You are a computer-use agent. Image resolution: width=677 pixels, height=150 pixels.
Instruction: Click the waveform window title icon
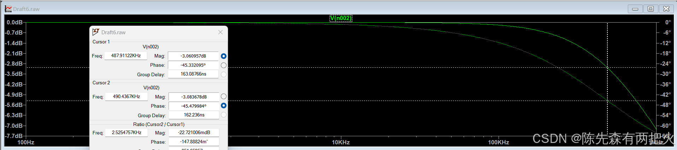8,9
